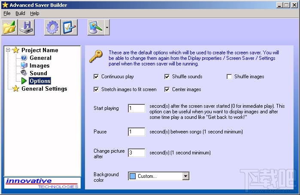300x195 pixels.
Task: Click the Change picture after field
Action: click(136, 153)
